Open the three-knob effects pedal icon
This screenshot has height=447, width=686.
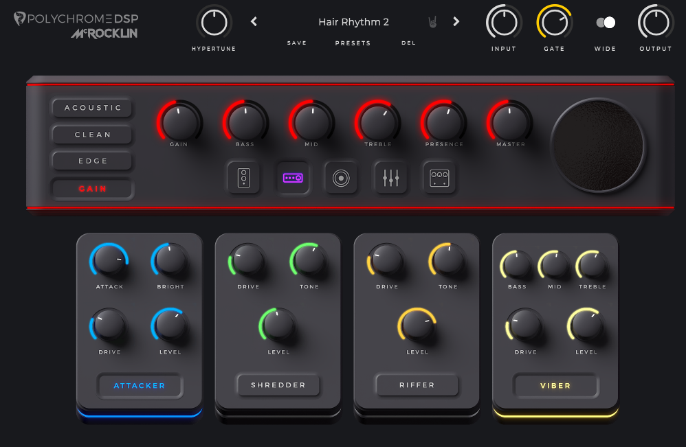click(x=439, y=179)
